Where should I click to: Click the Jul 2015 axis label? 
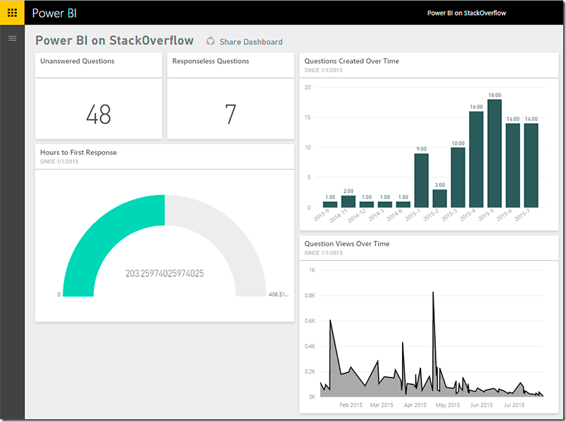click(x=514, y=405)
